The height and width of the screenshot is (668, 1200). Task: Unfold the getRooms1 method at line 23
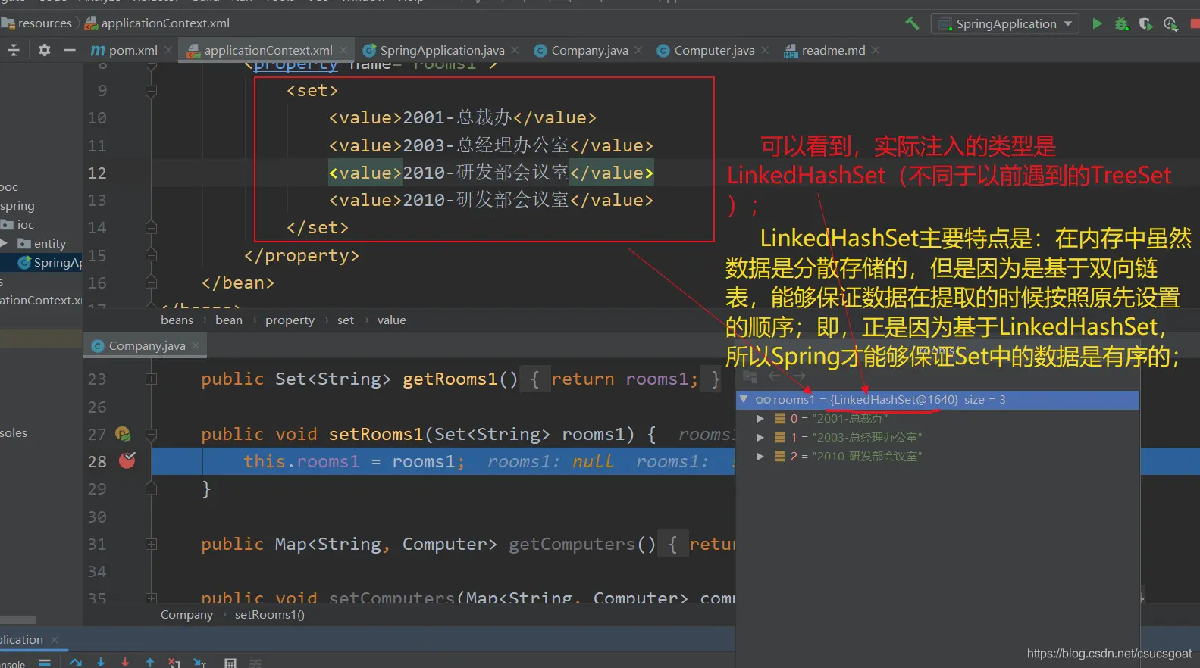(151, 379)
